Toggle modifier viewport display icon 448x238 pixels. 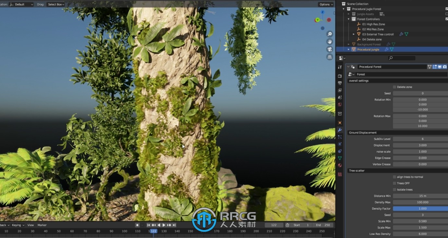click(440, 67)
